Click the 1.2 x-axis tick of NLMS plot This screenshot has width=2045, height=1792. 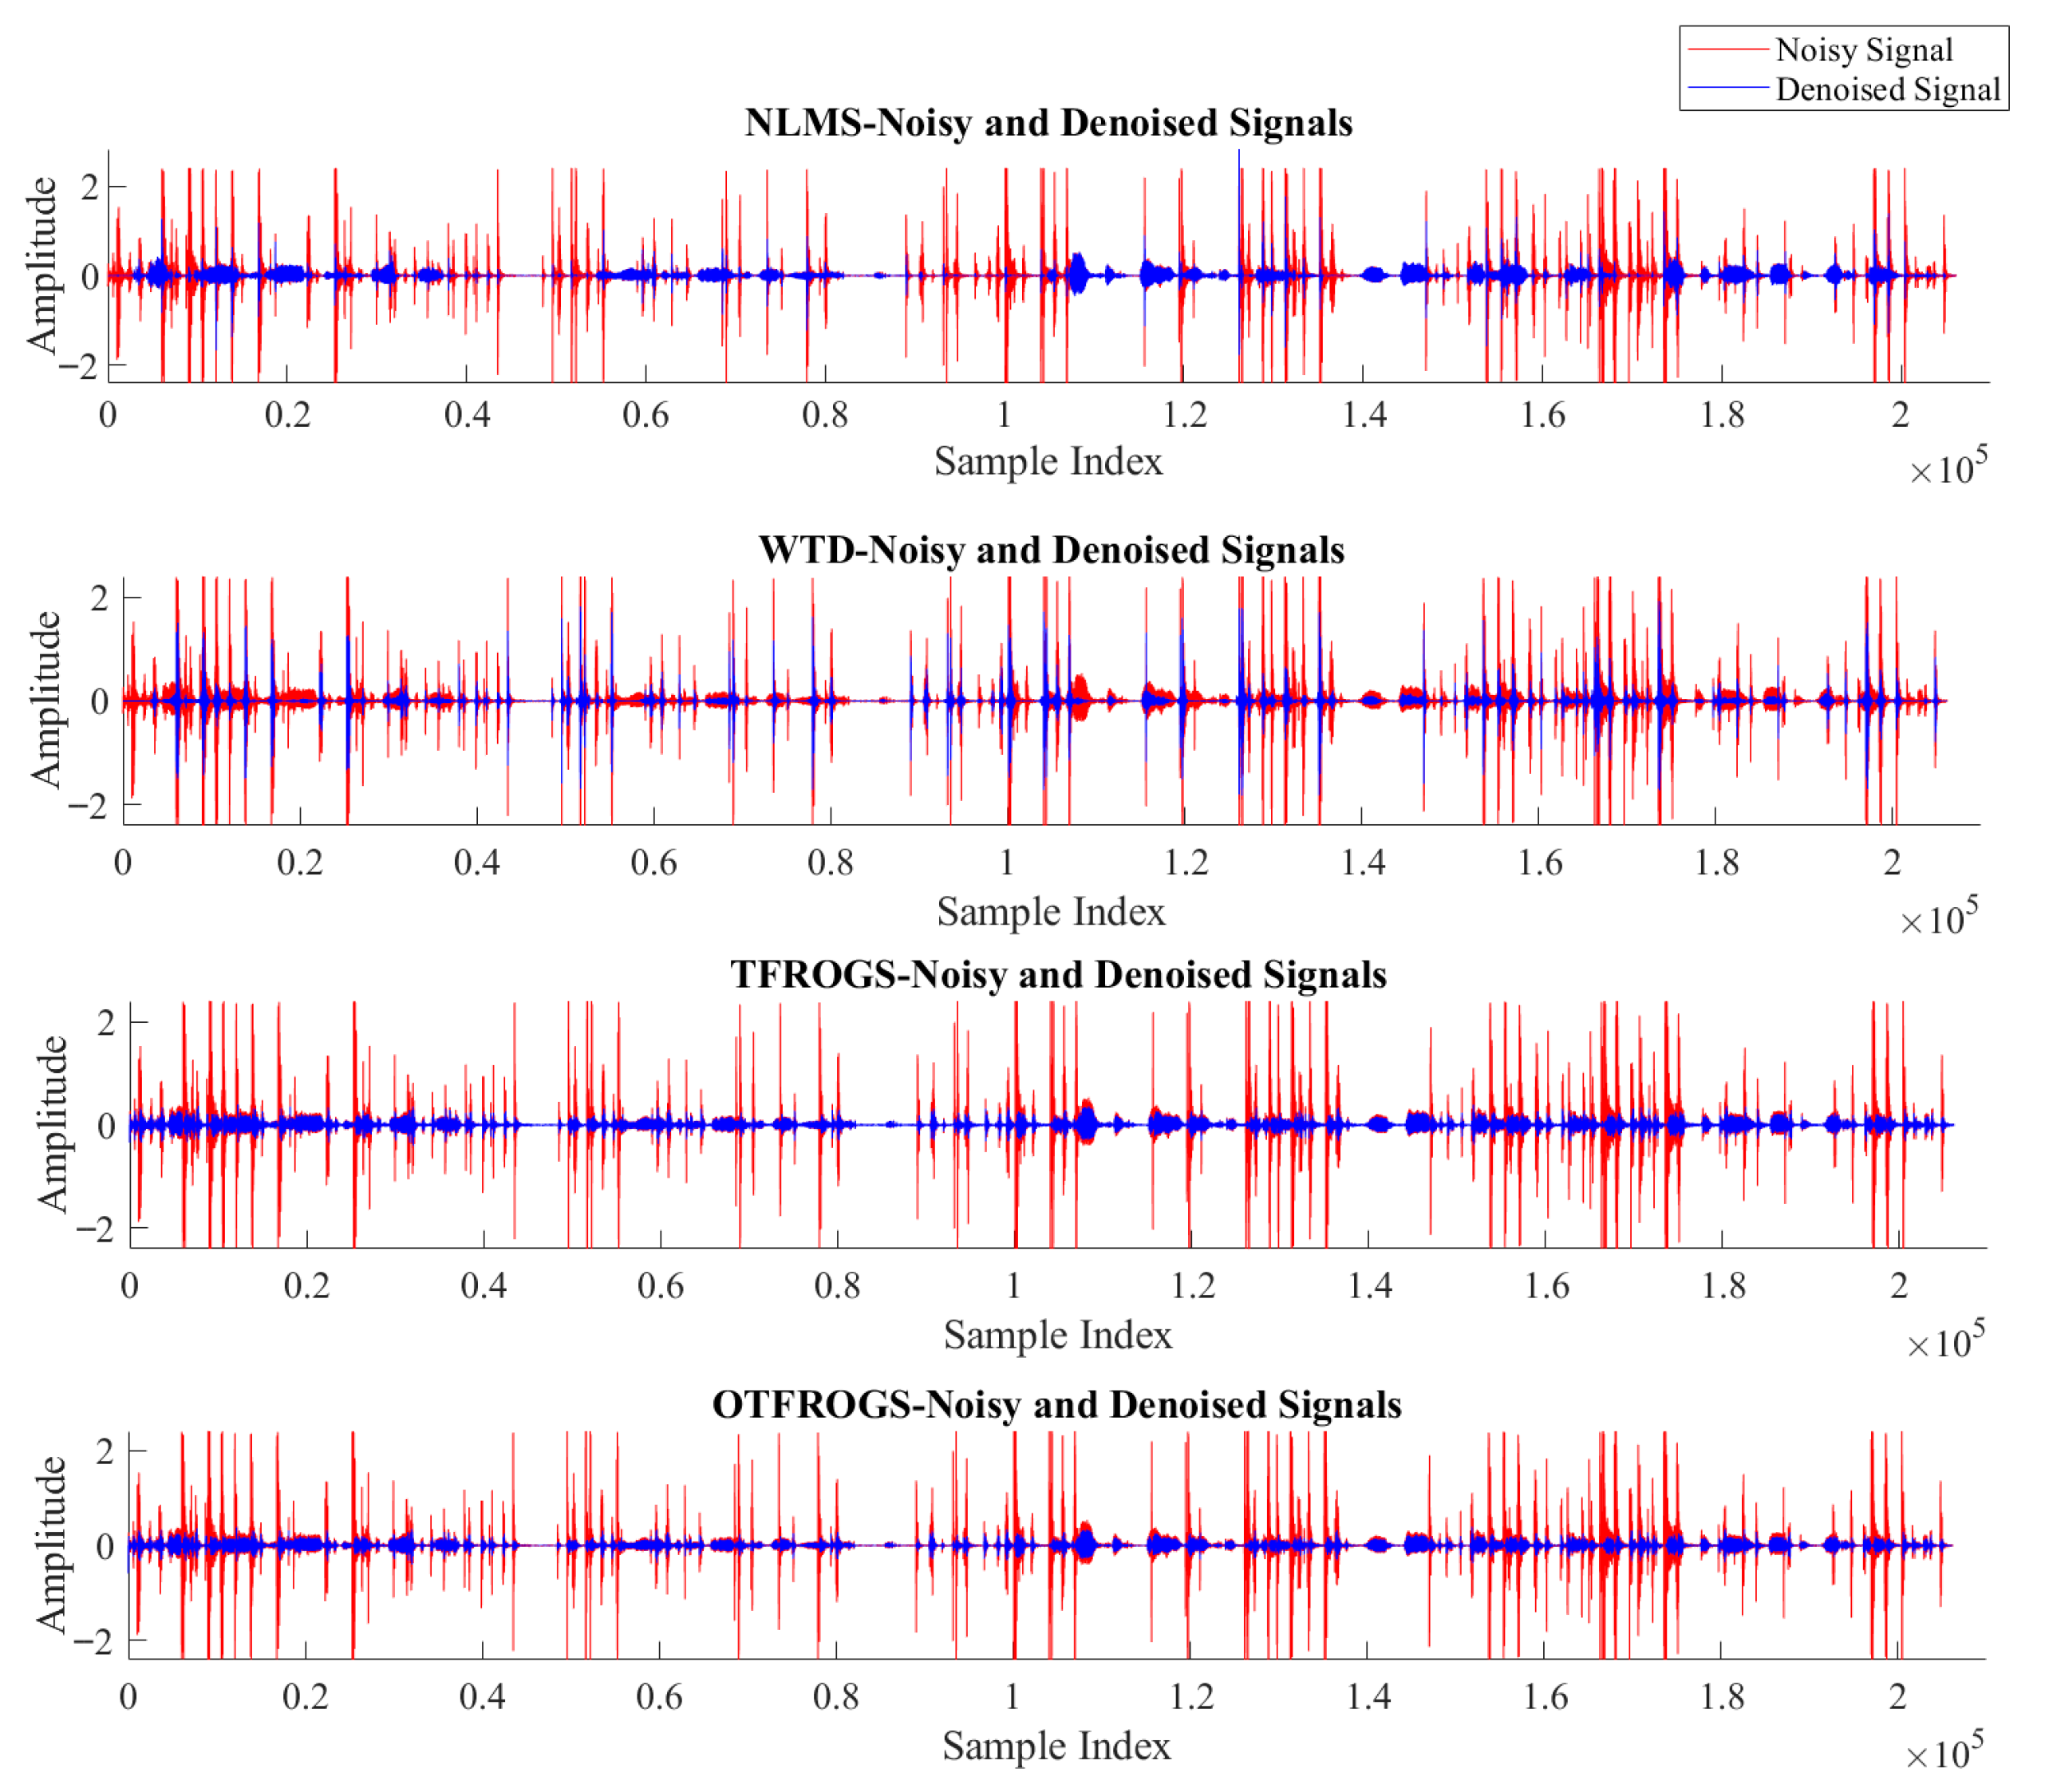coord(1185,415)
